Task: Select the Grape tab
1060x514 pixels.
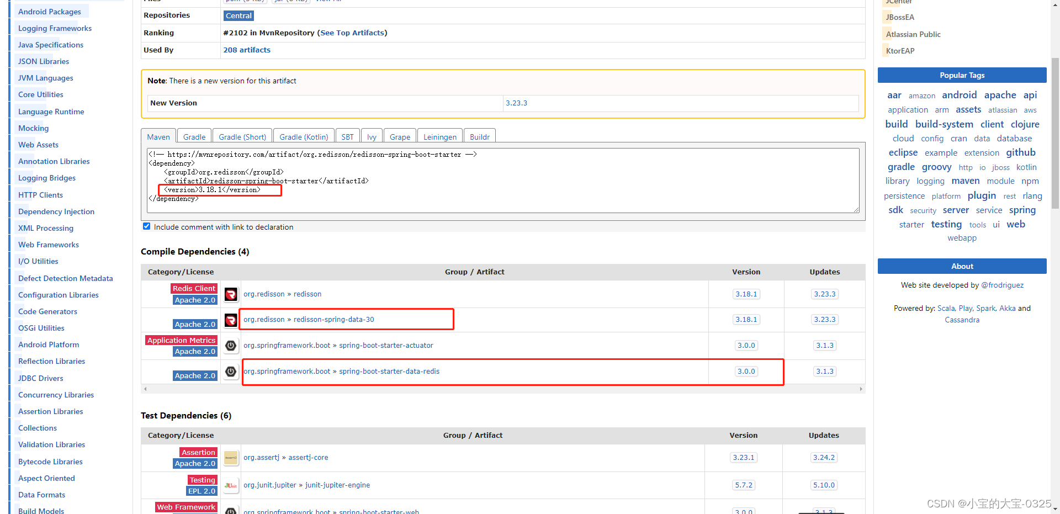Action: point(400,137)
